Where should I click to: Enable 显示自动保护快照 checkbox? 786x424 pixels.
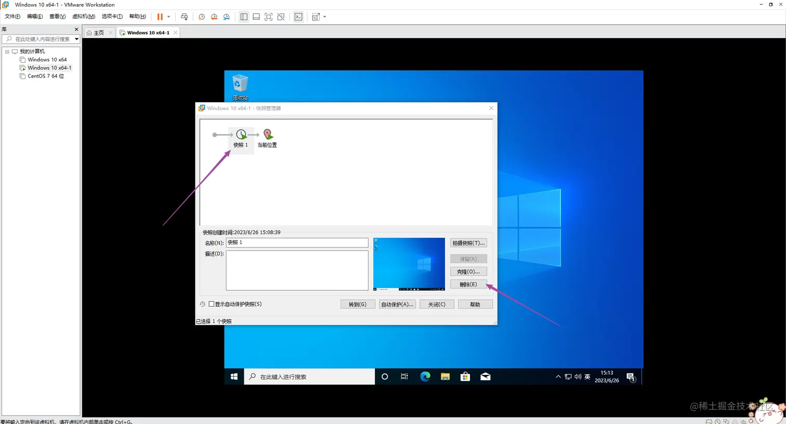pyautogui.click(x=212, y=304)
